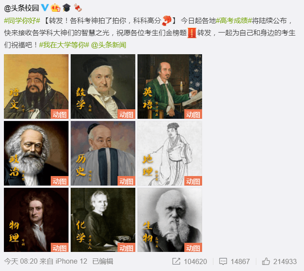Like the post with thumbs-up icon
The height and width of the screenshot is (271, 304).
click(266, 261)
